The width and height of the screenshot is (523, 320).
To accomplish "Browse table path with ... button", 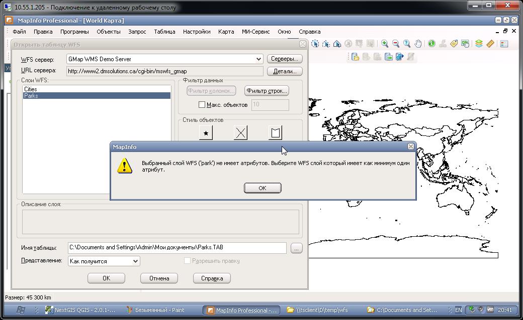I will (297, 248).
